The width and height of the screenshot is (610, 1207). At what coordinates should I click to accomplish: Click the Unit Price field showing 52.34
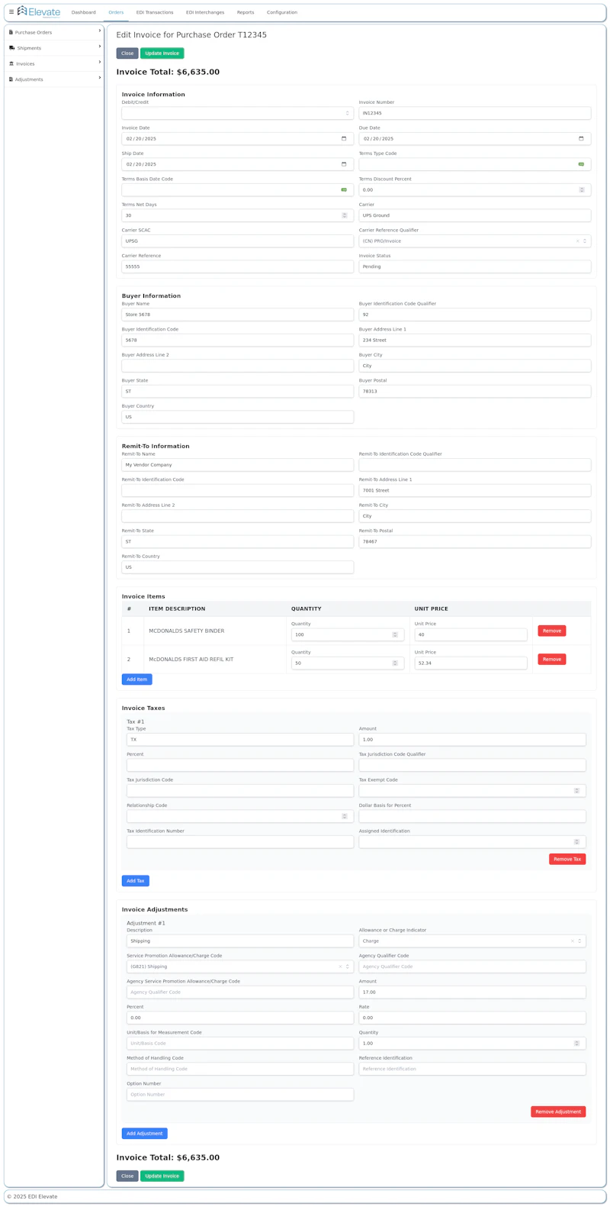[x=470, y=663]
